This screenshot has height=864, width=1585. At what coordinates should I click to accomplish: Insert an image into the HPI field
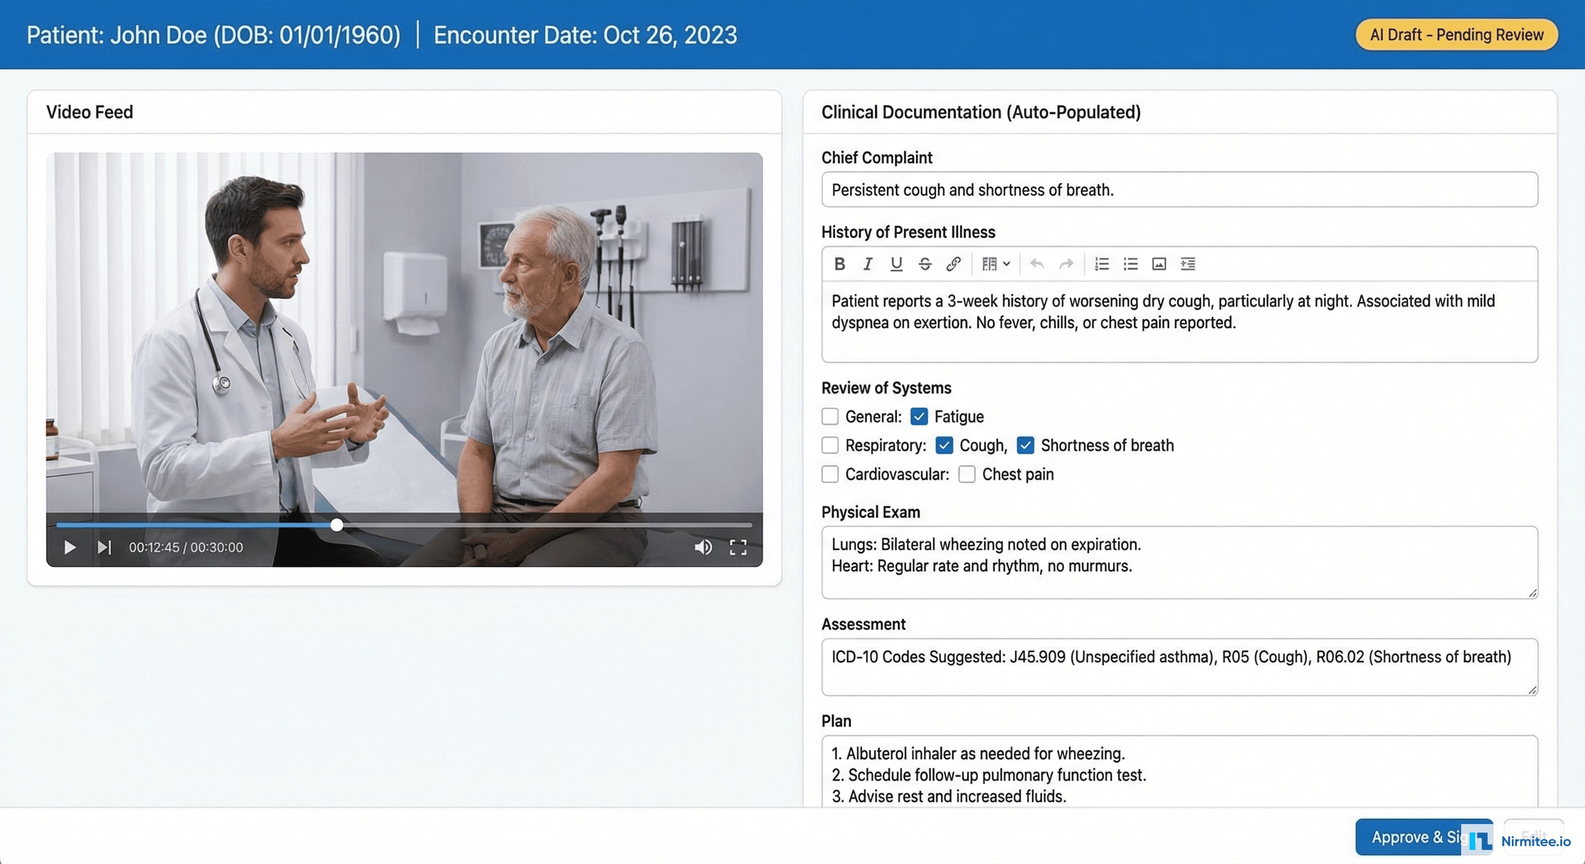pyautogui.click(x=1159, y=264)
